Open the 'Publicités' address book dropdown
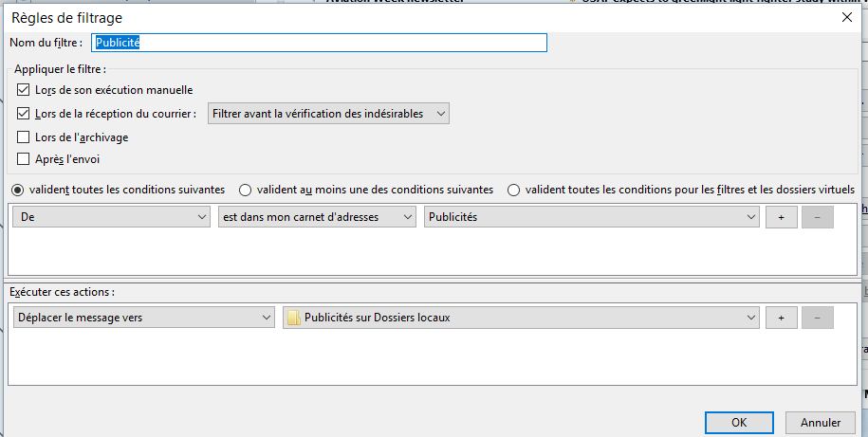868x437 pixels. coord(592,217)
